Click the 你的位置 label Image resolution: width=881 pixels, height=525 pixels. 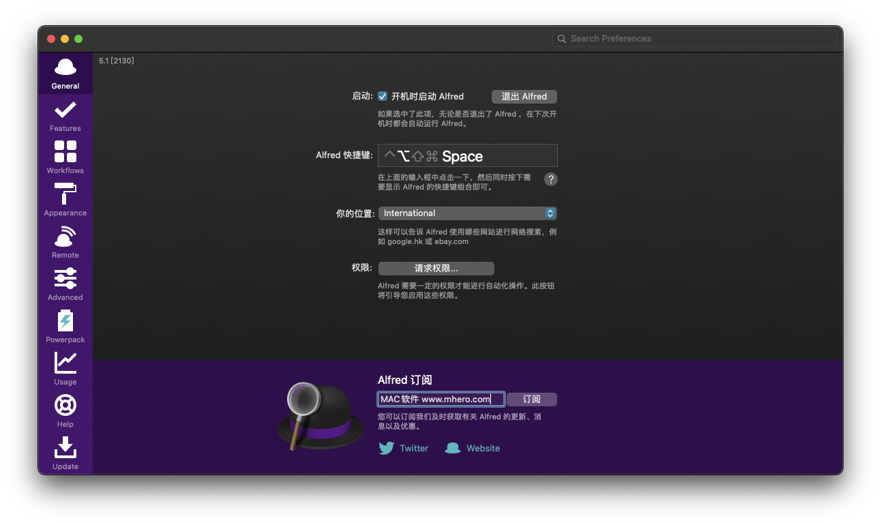pos(355,213)
